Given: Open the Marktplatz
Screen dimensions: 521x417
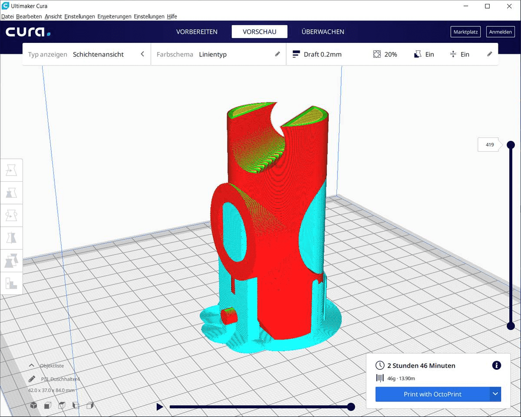Looking at the screenshot, I should [x=465, y=32].
